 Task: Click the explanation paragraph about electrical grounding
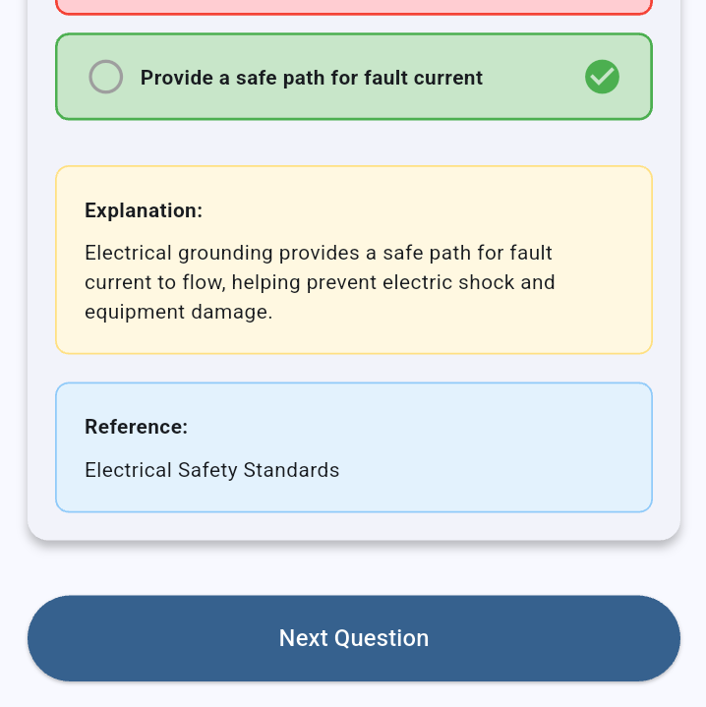coord(320,282)
